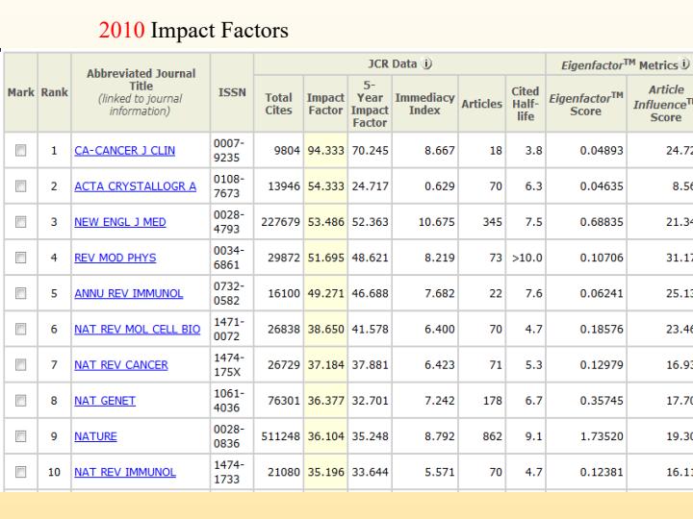Click articles count 862
The height and width of the screenshot is (519, 693).
(x=493, y=436)
